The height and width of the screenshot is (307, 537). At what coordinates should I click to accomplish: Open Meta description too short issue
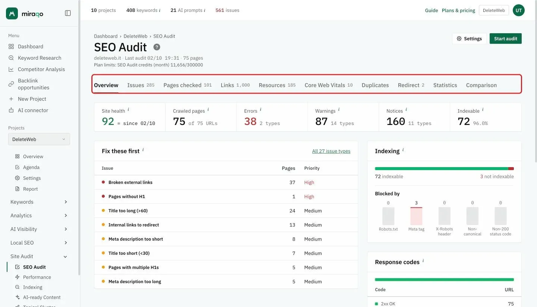tap(226, 239)
